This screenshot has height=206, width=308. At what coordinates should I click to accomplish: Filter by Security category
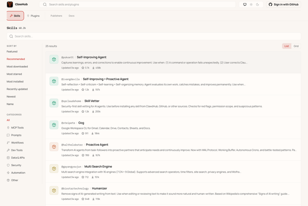(14, 165)
